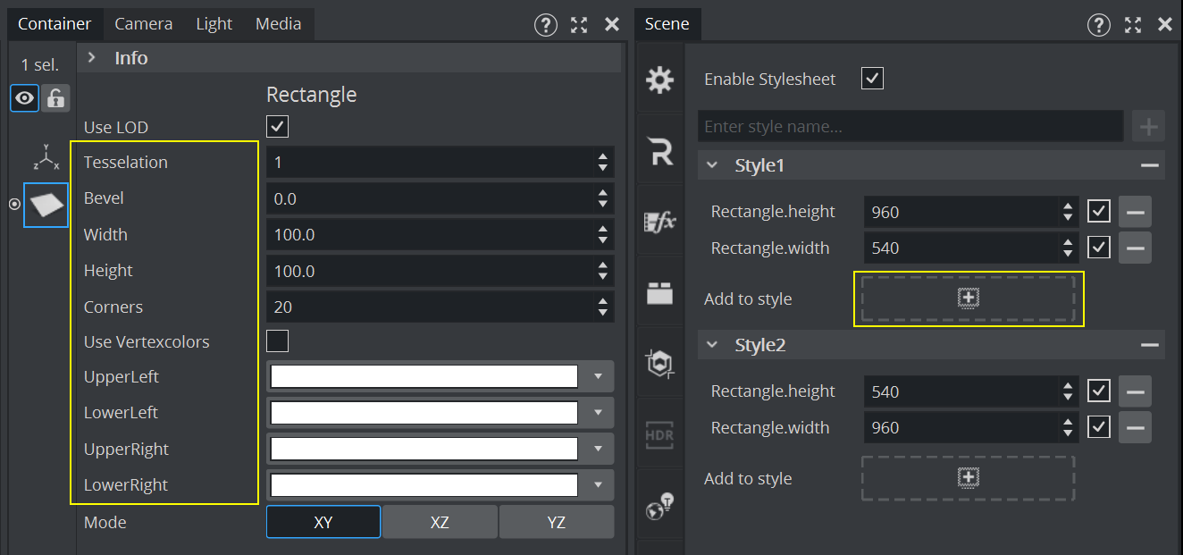This screenshot has width=1183, height=555.
Task: Select the globe lightbulb icon in sidebar
Action: 659,507
